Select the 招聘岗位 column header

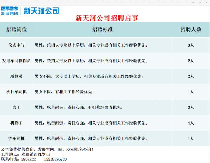(16, 30)
